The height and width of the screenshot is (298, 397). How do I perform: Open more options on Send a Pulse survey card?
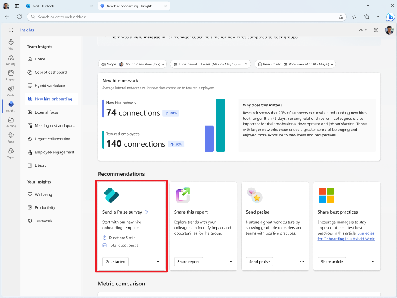[158, 261]
